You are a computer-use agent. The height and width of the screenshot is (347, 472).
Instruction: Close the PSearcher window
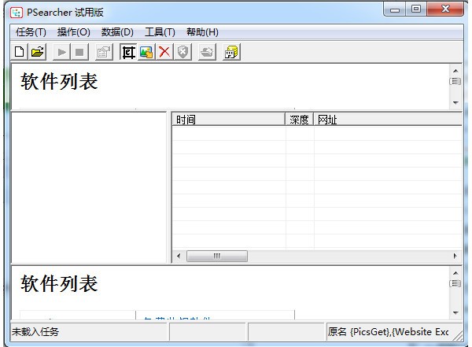point(445,9)
